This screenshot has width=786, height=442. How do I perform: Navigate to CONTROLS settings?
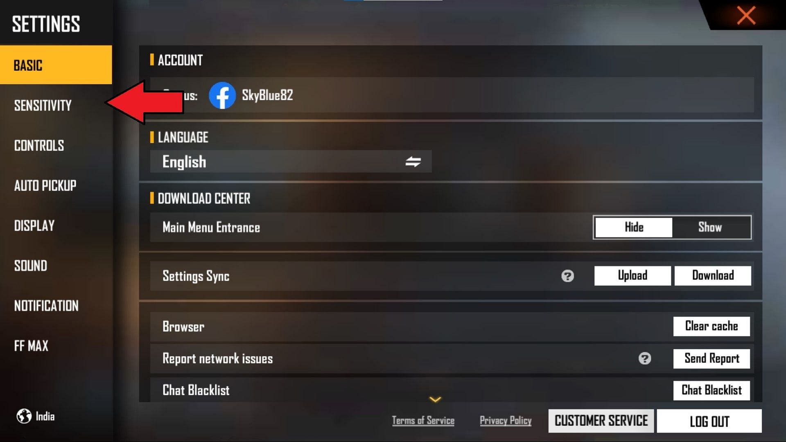click(x=39, y=145)
